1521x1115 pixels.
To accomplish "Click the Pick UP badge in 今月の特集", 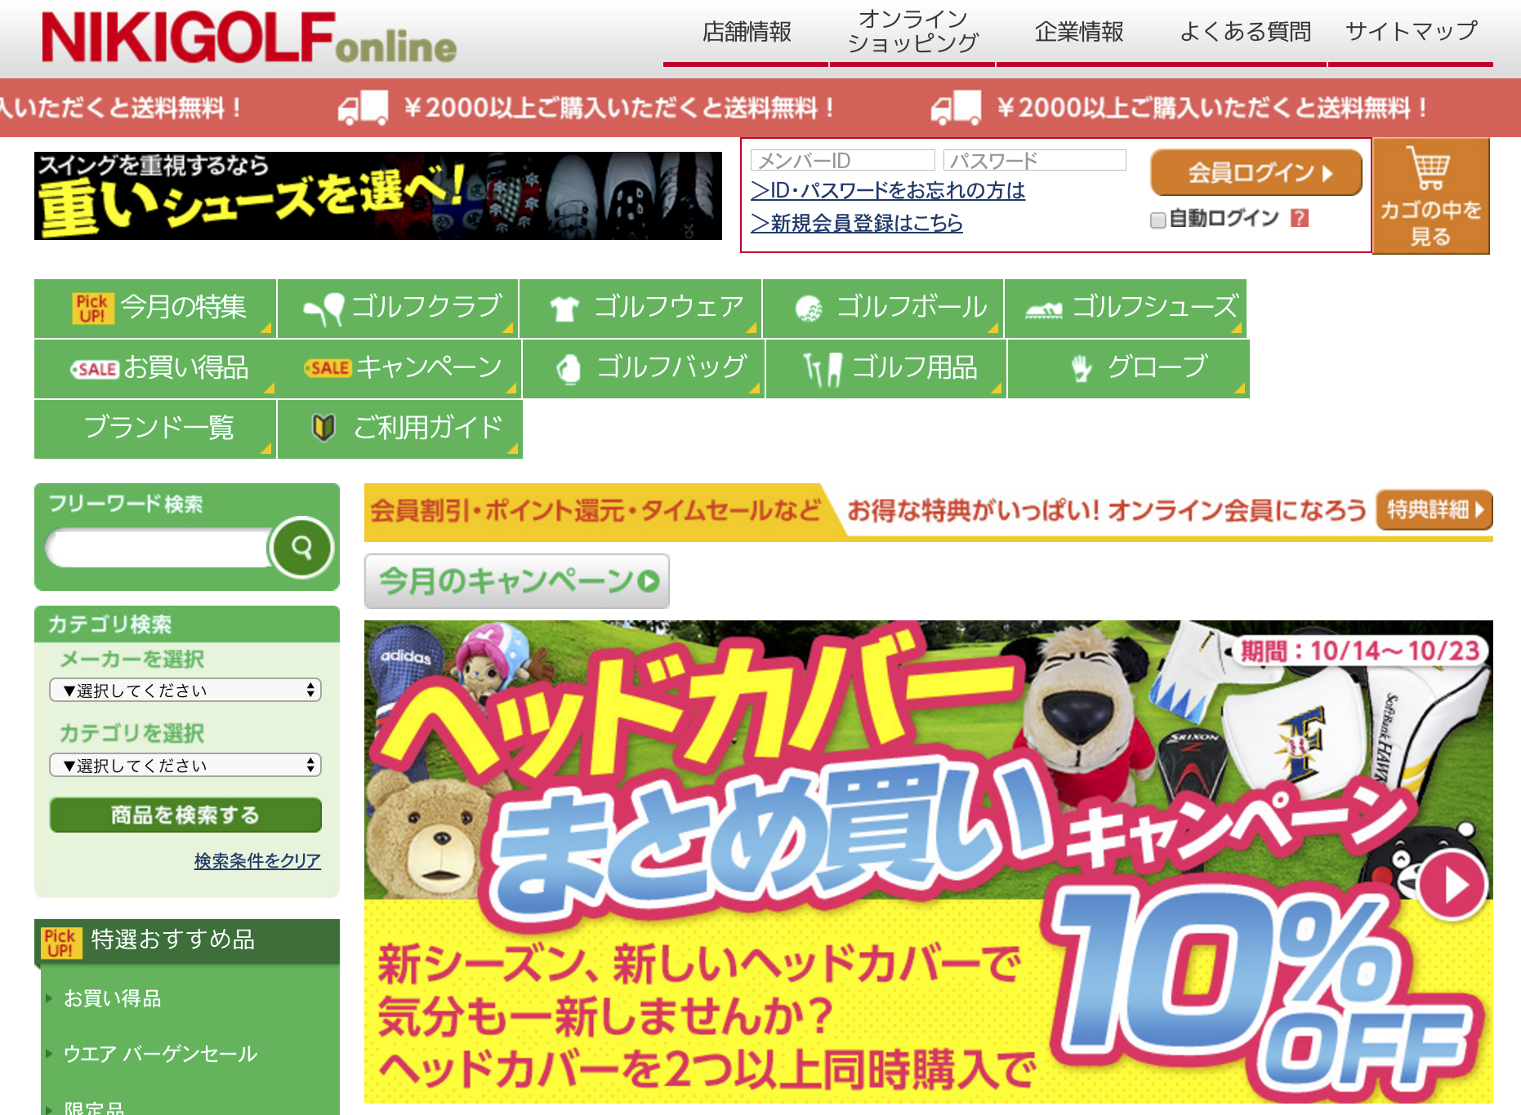I will click(92, 309).
